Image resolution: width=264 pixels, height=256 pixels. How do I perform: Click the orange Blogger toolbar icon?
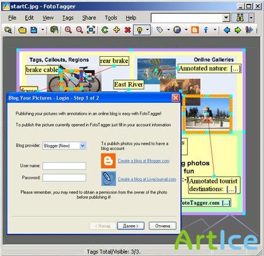(195, 30)
